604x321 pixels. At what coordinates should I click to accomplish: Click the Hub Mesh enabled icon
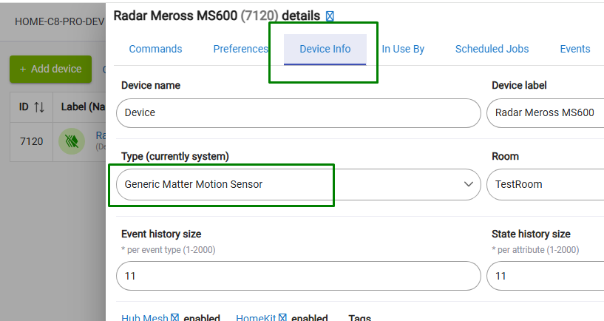pyautogui.click(x=175, y=318)
